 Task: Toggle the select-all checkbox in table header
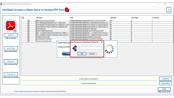pyautogui.click(x=23, y=18)
